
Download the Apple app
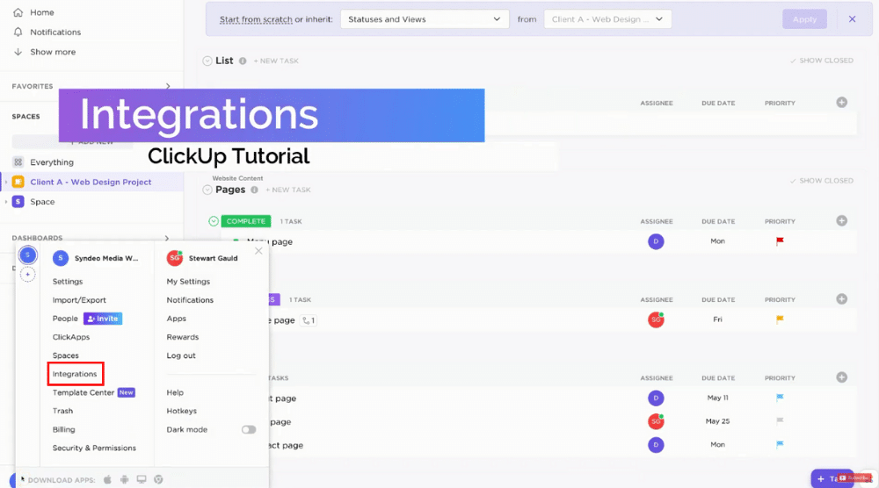[107, 479]
